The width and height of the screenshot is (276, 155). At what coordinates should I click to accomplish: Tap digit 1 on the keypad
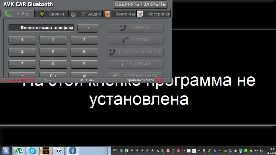tap(22, 40)
